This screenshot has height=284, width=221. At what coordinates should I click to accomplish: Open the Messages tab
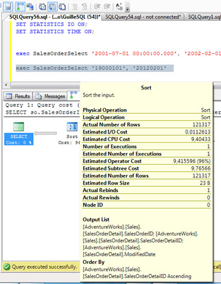click(50, 96)
